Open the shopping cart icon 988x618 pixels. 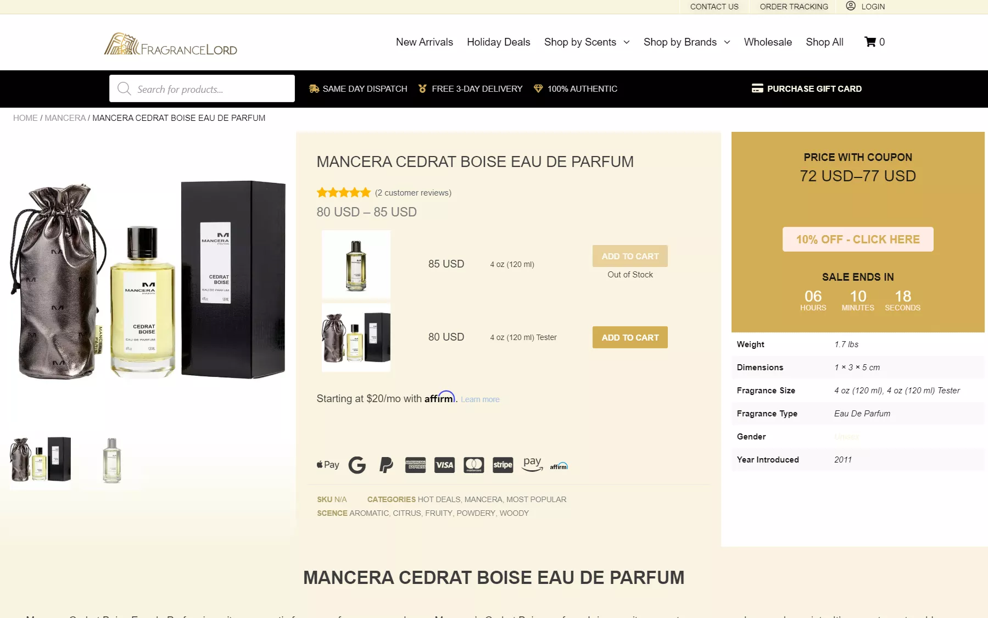(870, 42)
